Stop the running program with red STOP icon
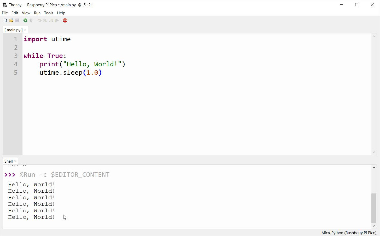This screenshot has width=380, height=236. pyautogui.click(x=65, y=21)
